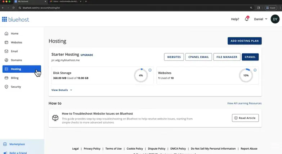
Task: Click the 1 Used of 10 text
Action: tap(166, 78)
